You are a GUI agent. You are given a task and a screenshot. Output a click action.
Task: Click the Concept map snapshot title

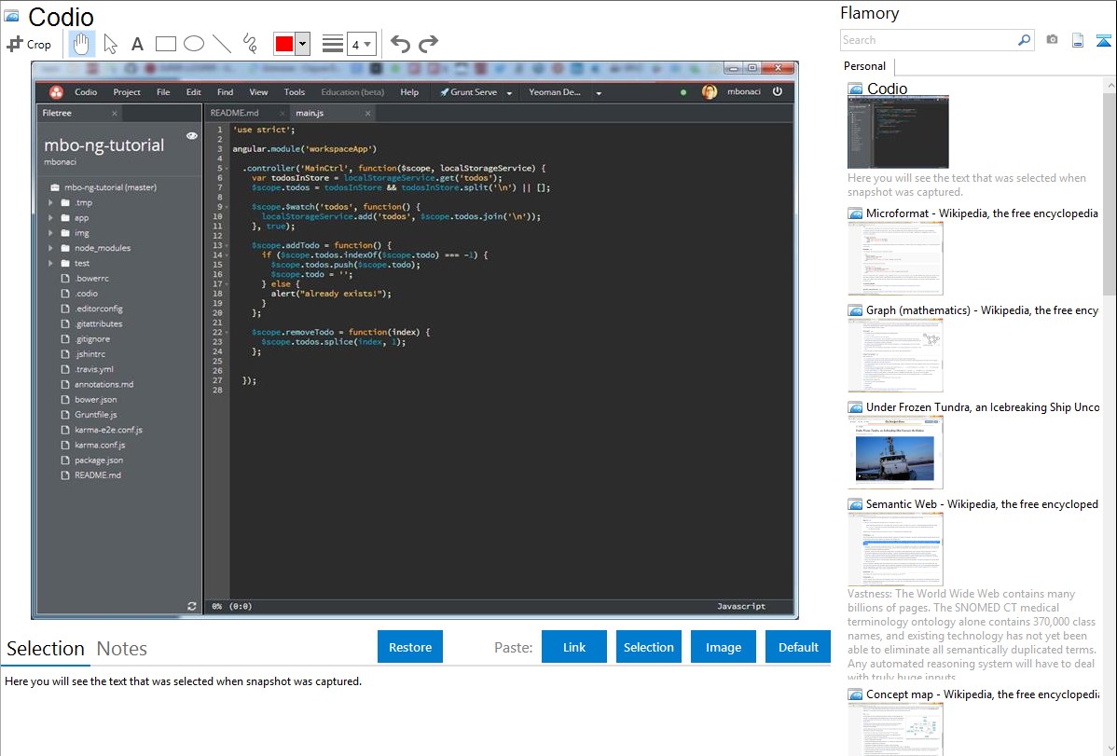click(983, 694)
